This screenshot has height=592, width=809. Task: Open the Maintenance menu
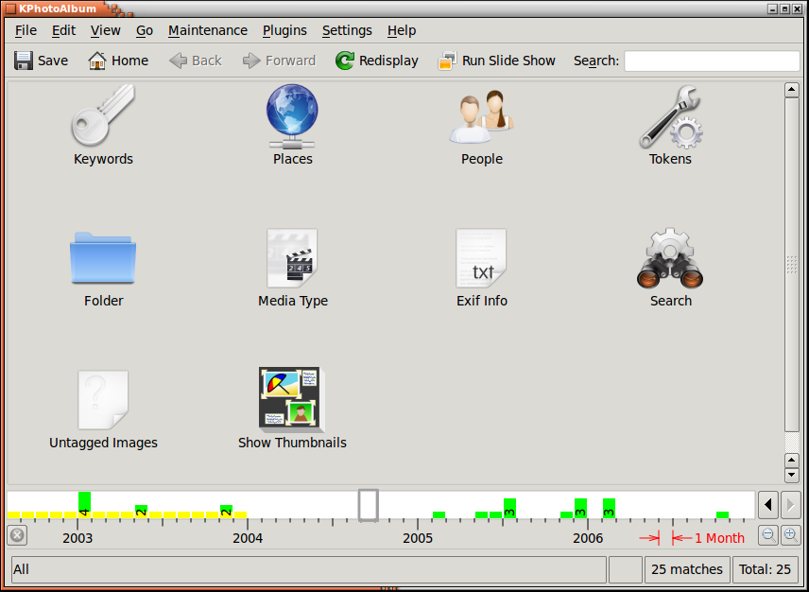(207, 30)
